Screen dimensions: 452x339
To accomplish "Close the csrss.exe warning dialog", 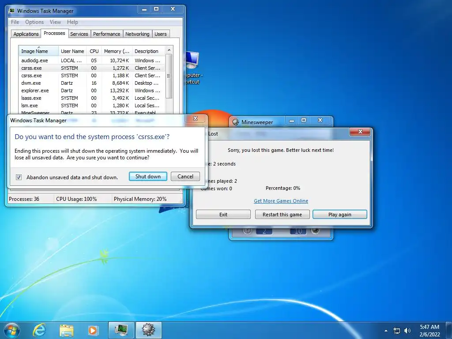I will (x=195, y=118).
